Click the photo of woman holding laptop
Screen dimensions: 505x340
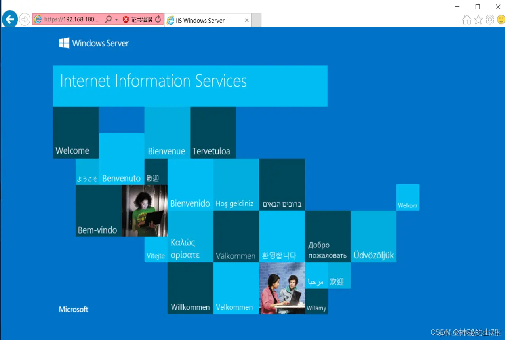coord(145,211)
